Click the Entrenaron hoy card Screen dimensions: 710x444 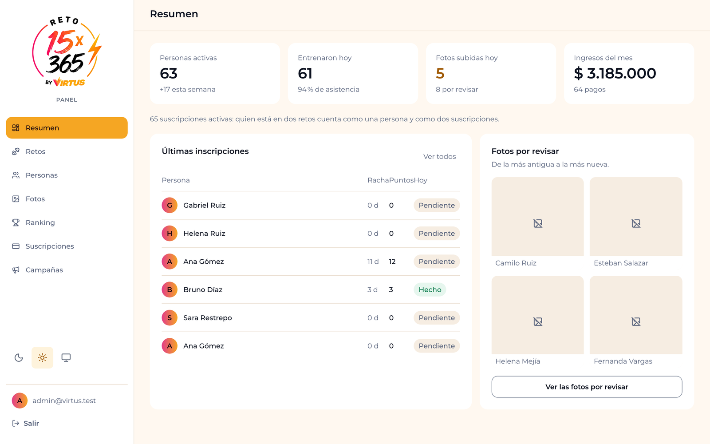point(353,74)
